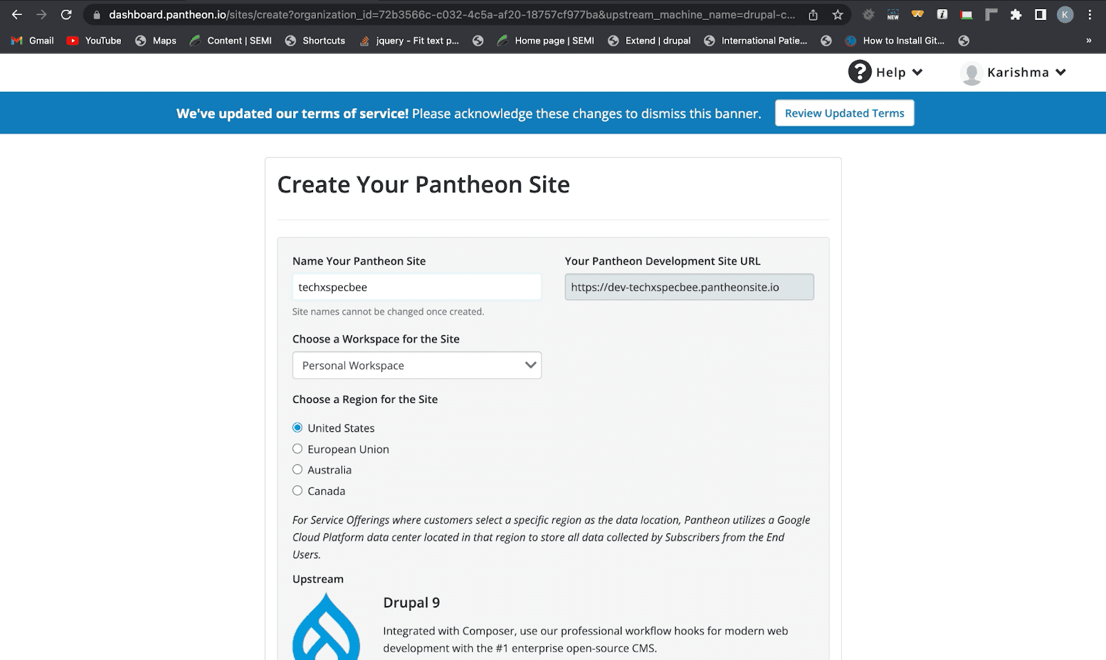The image size is (1106, 660).
Task: Select the Canada region radio button
Action: [297, 491]
